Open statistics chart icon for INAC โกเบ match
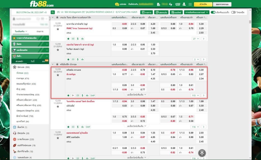This screenshot has width=261, height=160. [x=82, y=39]
